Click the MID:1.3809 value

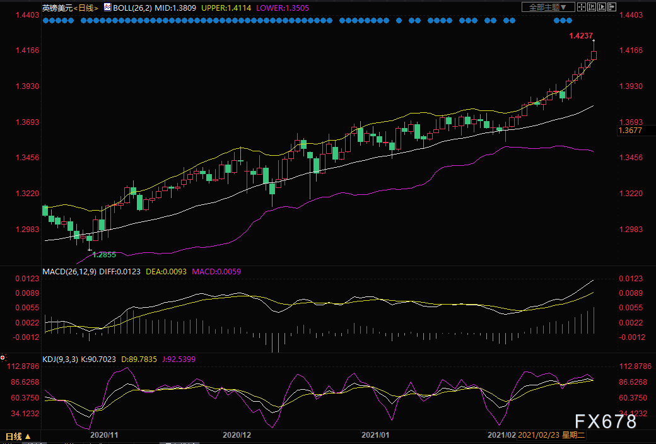175,8
